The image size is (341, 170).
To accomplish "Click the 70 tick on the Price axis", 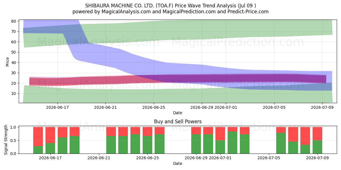I will [13, 31].
